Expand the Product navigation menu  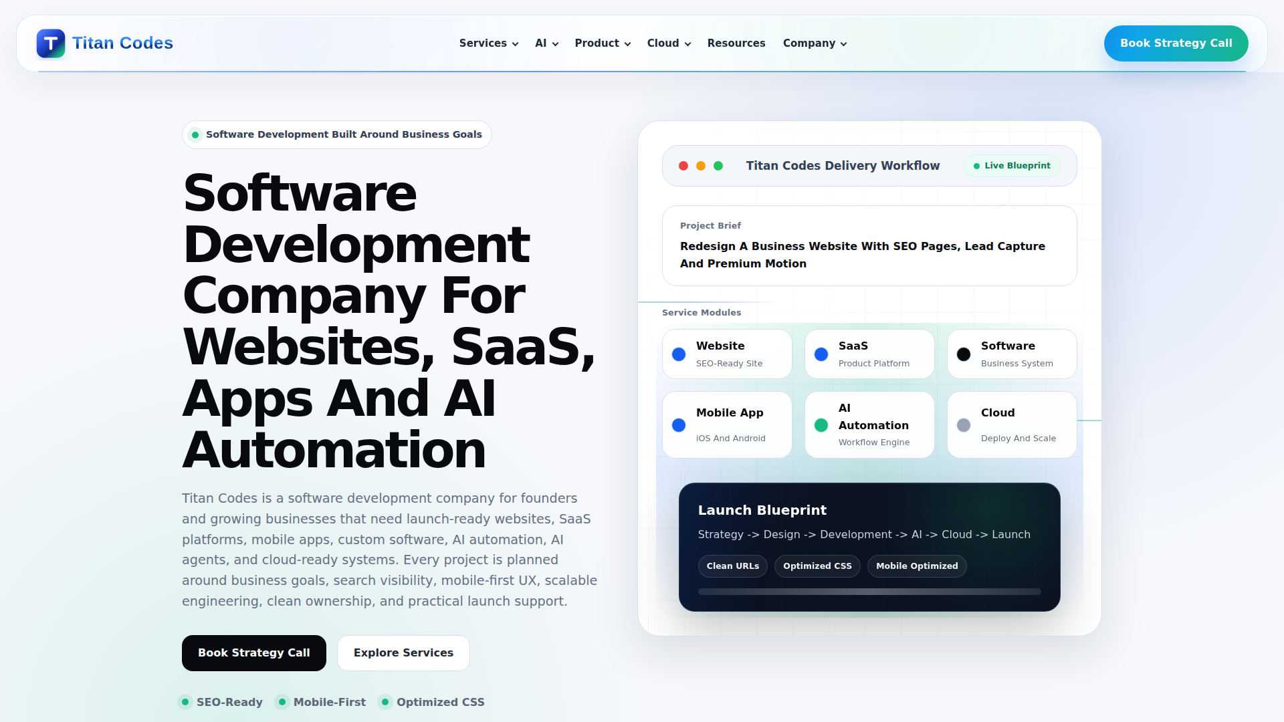click(603, 43)
